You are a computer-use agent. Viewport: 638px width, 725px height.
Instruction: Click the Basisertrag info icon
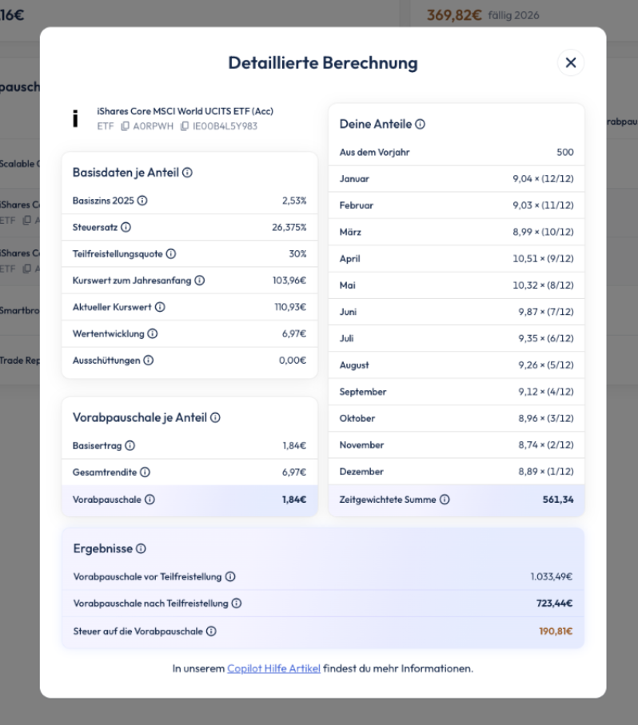tap(130, 445)
